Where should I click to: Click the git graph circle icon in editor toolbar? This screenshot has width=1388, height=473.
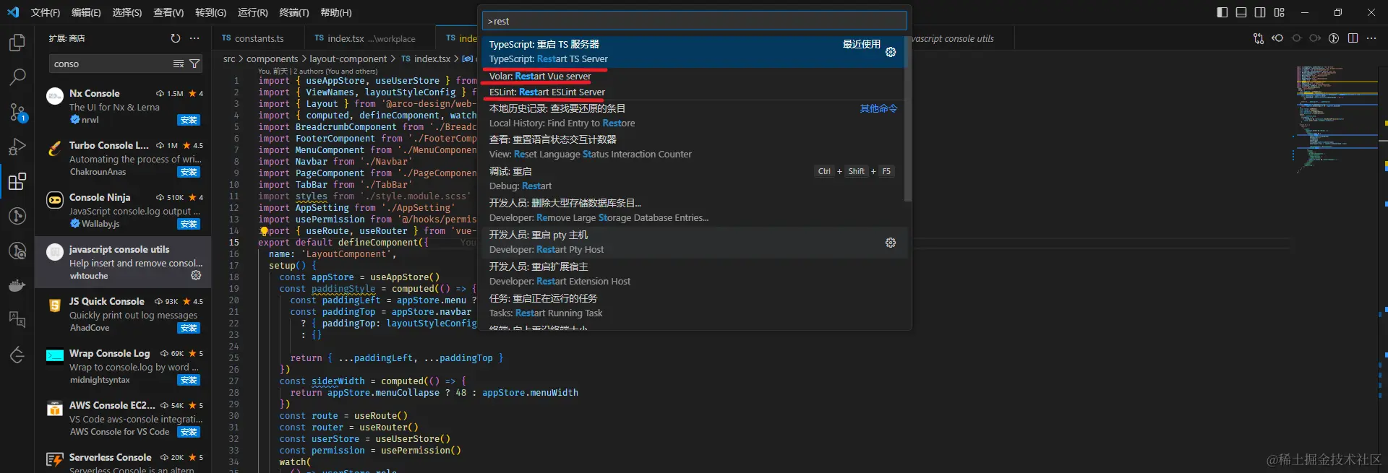pyautogui.click(x=1334, y=38)
